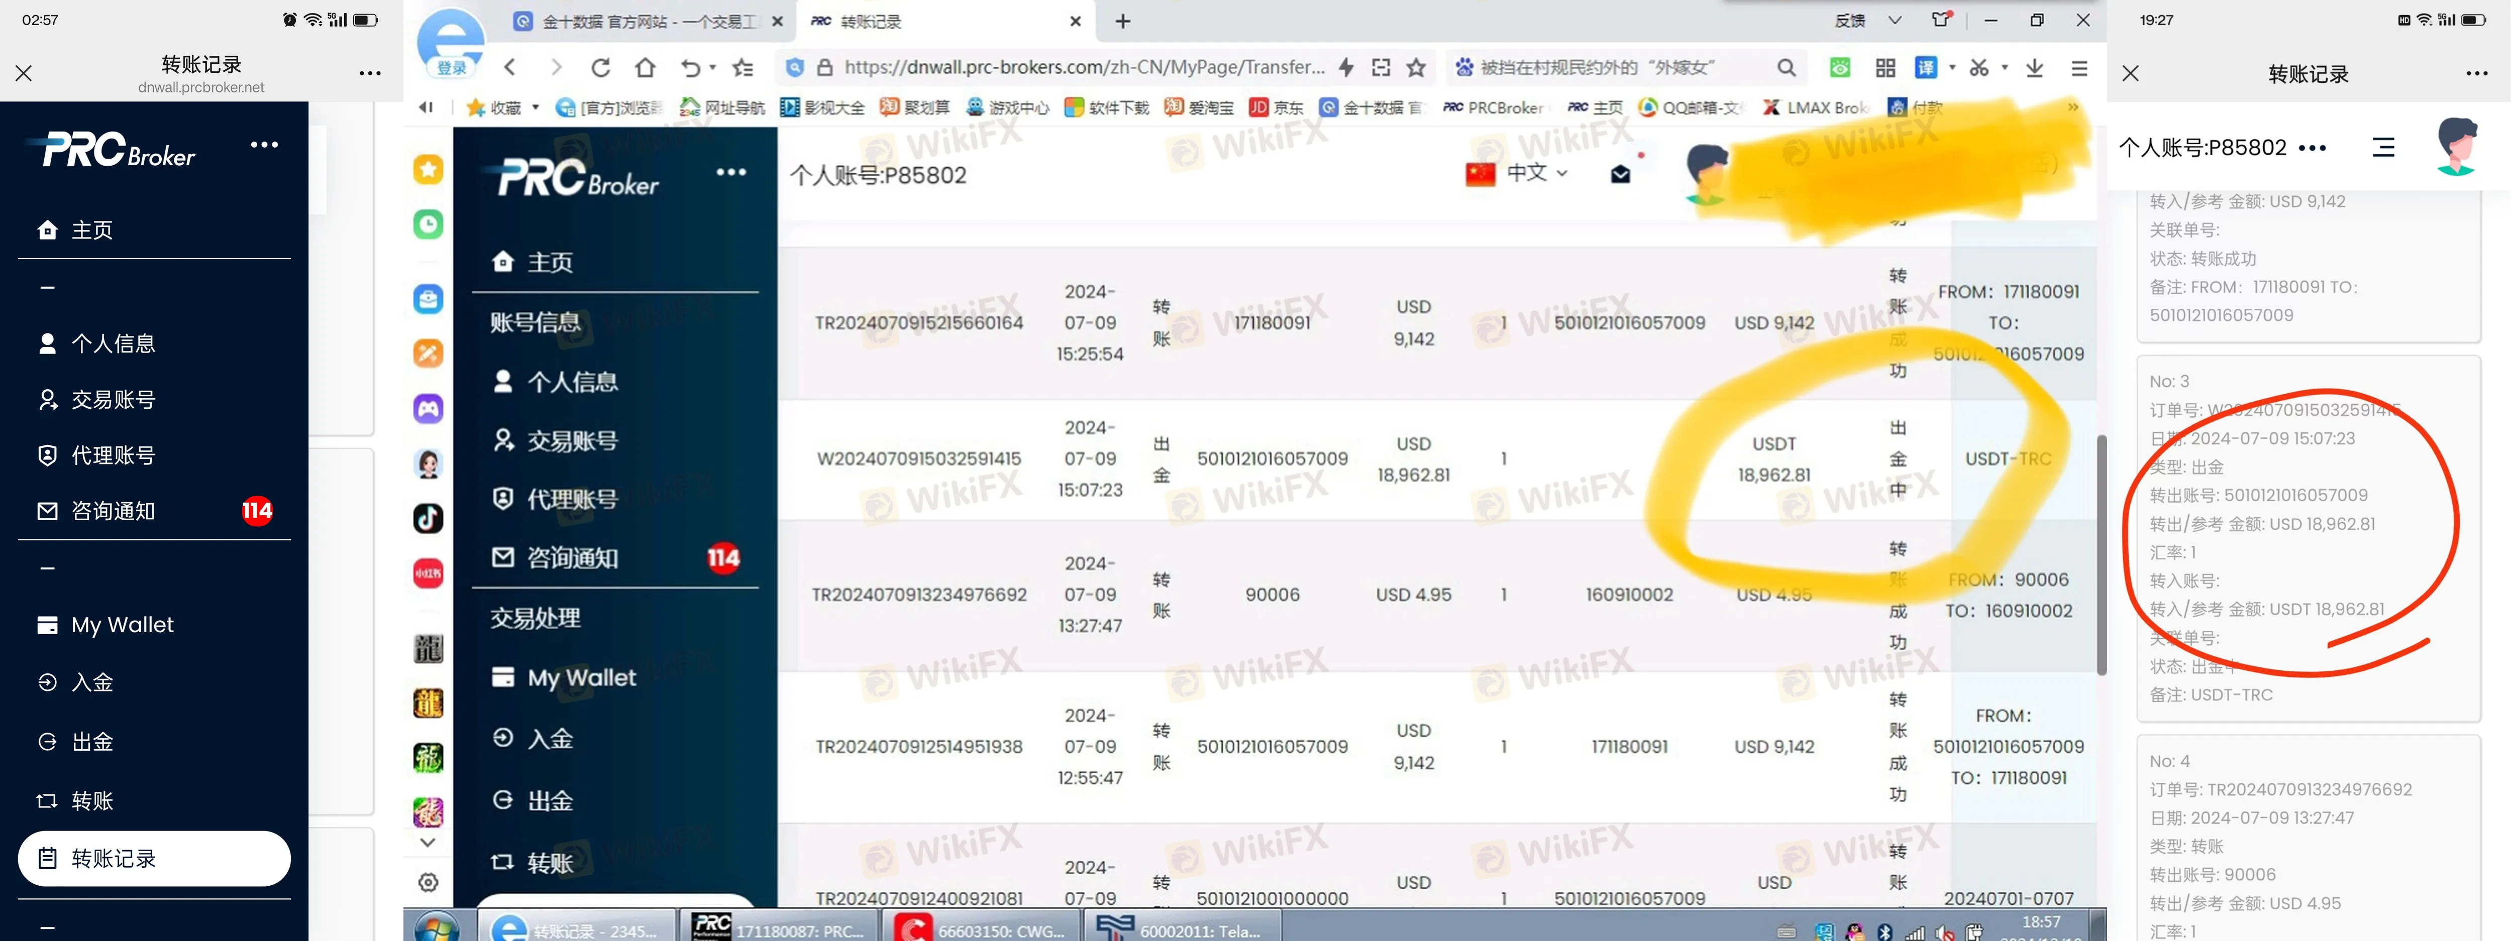Open the browser translate 译 tool
2512x941 pixels.
1926,67
